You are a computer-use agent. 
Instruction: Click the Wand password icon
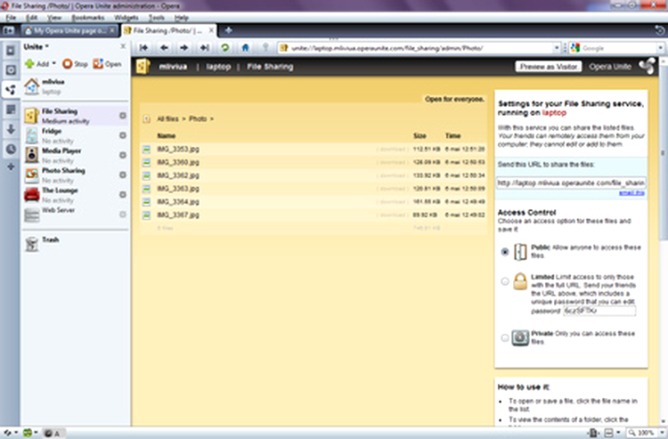coord(265,48)
